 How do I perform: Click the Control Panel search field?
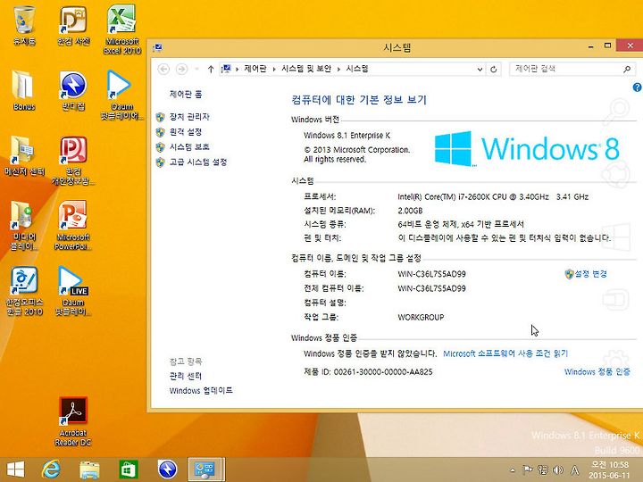coord(566,69)
